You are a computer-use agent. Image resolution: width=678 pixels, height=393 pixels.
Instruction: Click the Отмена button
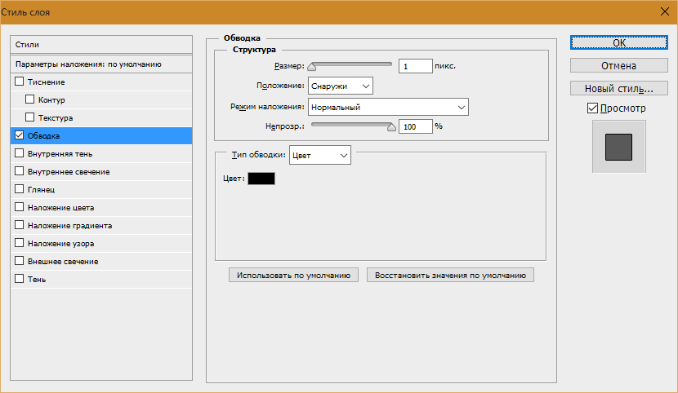pyautogui.click(x=618, y=65)
